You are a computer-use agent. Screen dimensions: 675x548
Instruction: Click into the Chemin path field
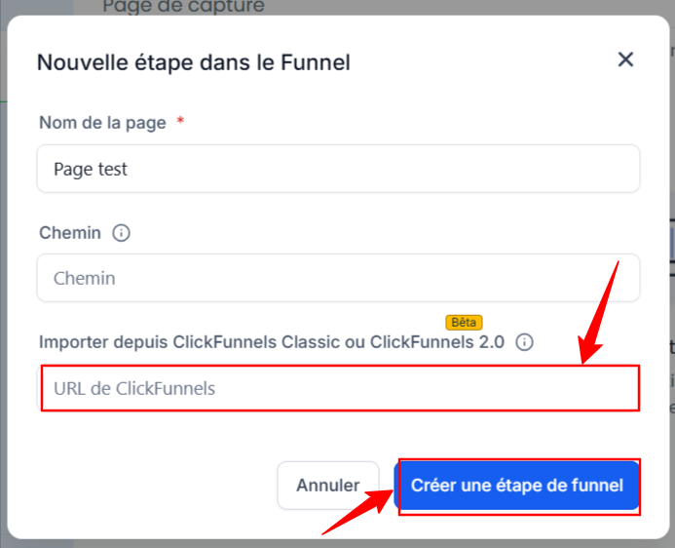click(x=338, y=278)
